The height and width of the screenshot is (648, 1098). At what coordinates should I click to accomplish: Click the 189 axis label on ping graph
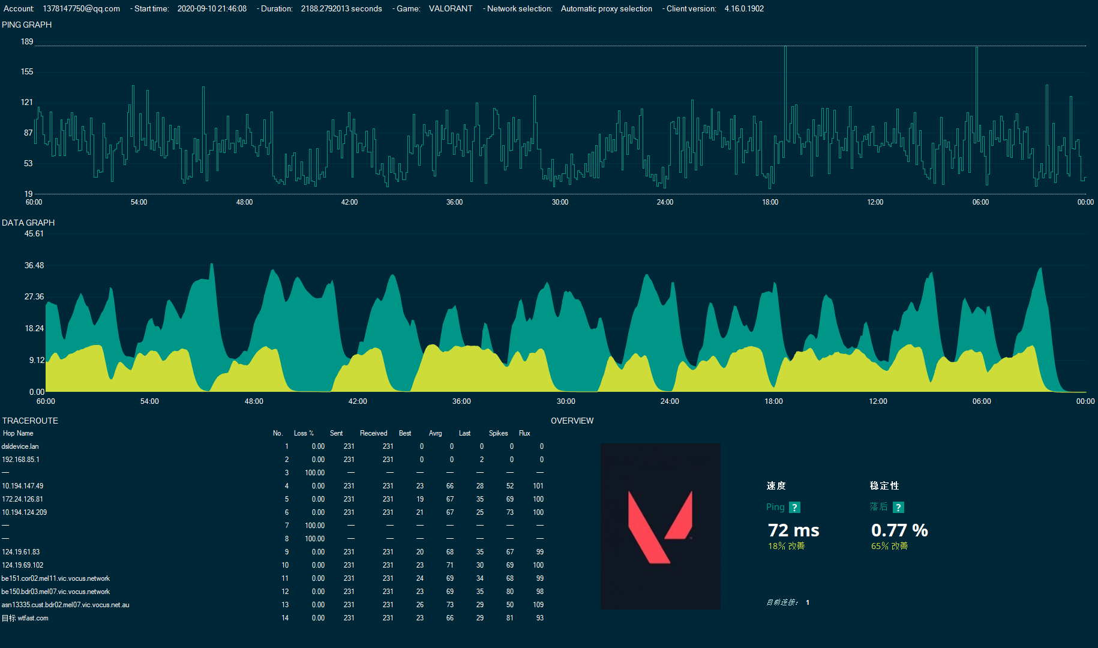coord(27,41)
